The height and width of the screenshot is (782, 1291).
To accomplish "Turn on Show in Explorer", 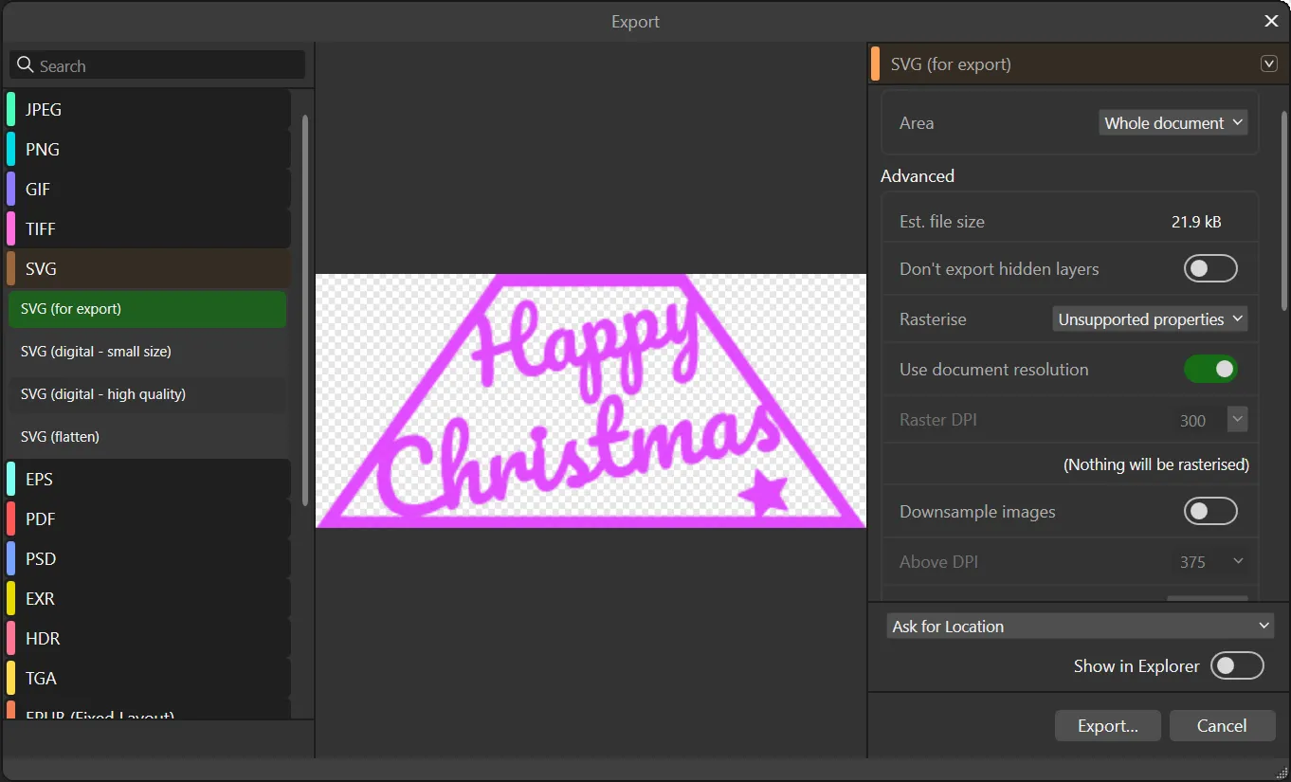I will pyautogui.click(x=1237, y=665).
